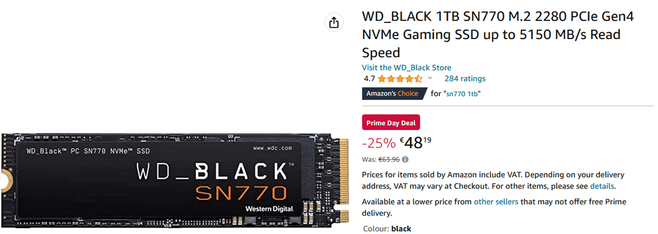Viewport: 658px width, 234px height.
Task: Open the 284 ratings link
Action: click(x=465, y=79)
